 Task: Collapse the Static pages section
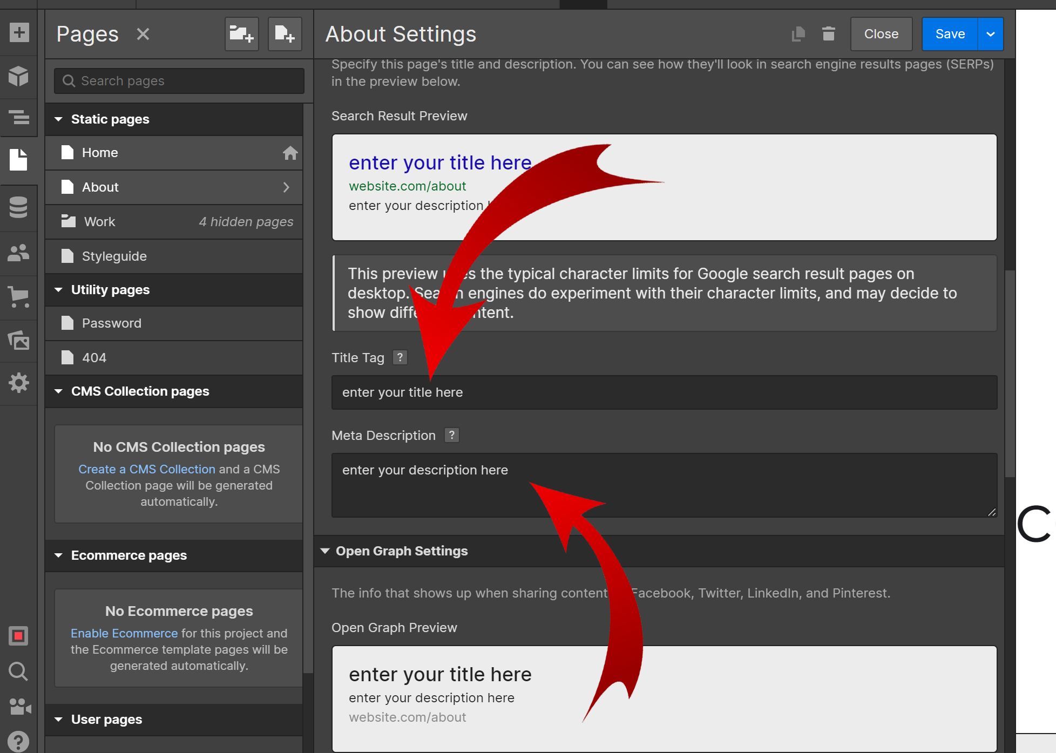[x=59, y=119]
